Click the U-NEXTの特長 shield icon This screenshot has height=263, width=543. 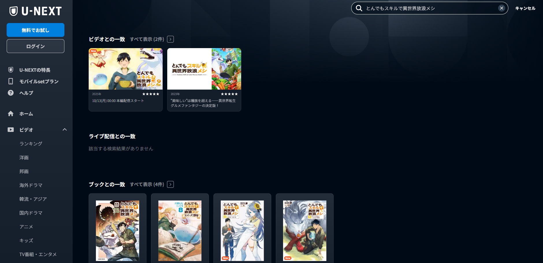tap(11, 70)
